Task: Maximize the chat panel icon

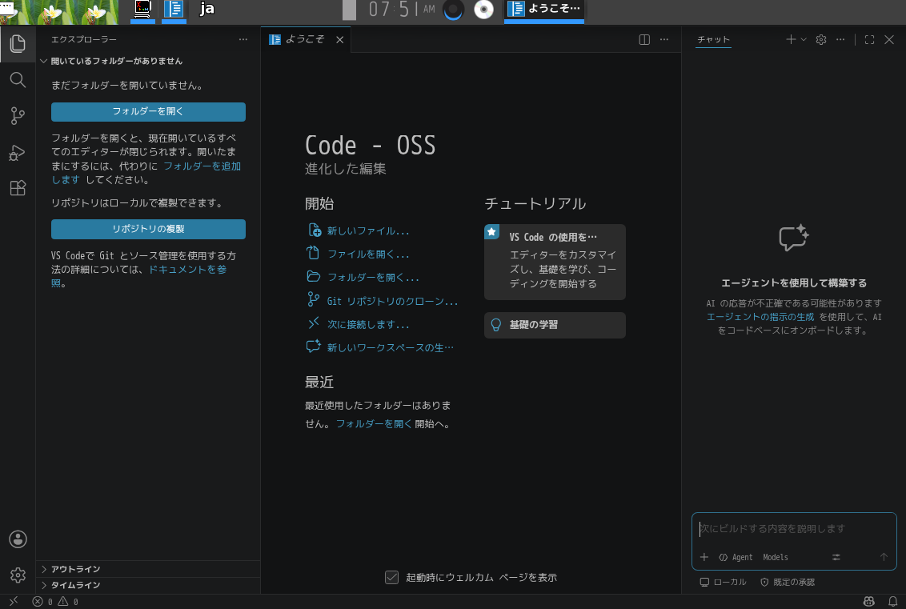Action: tap(869, 39)
